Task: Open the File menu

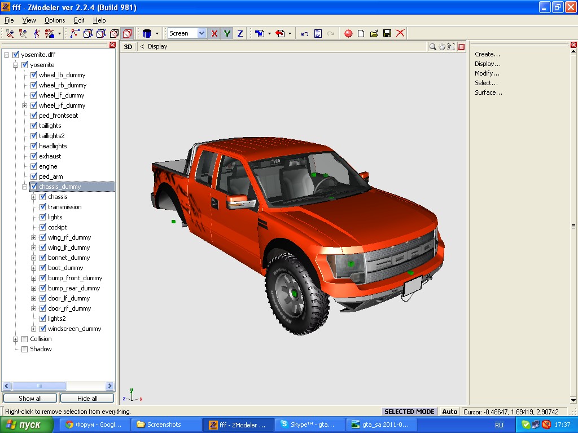Action: (x=9, y=20)
